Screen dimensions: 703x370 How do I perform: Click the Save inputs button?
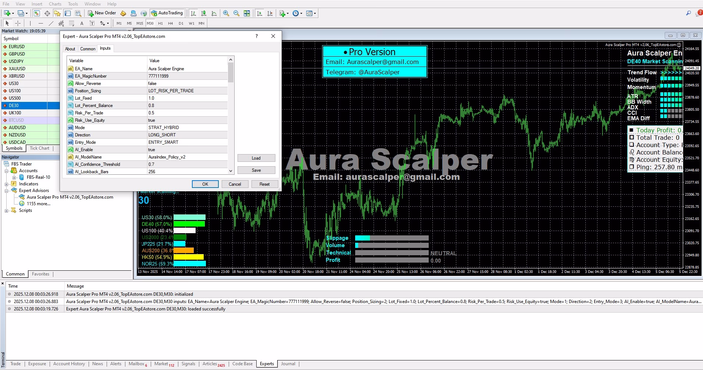pos(256,170)
